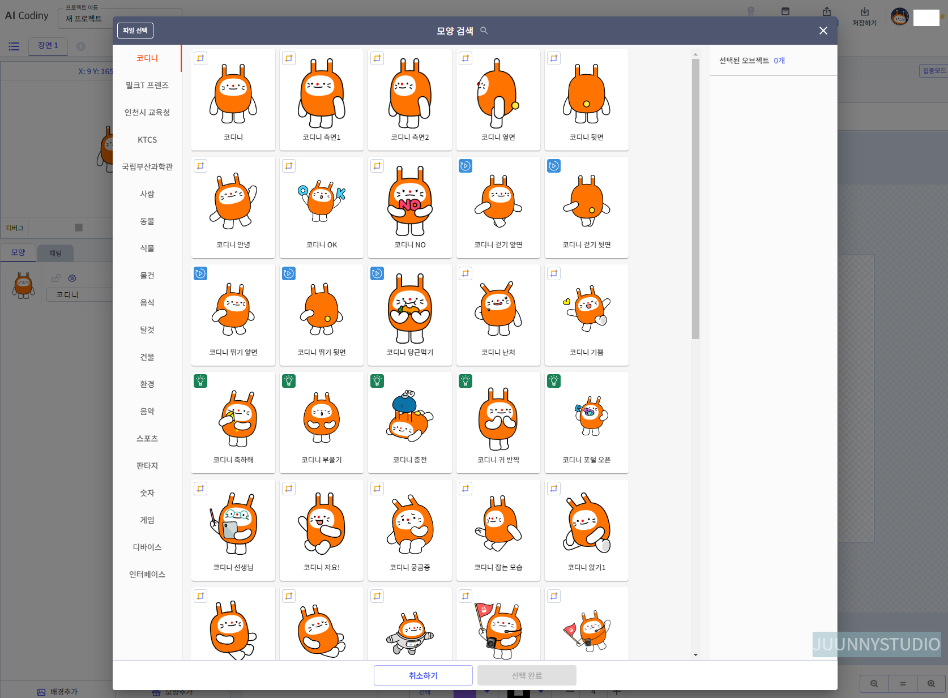
Task: Pick the 코디니 걷기 앞면 sprite
Action: click(x=498, y=207)
